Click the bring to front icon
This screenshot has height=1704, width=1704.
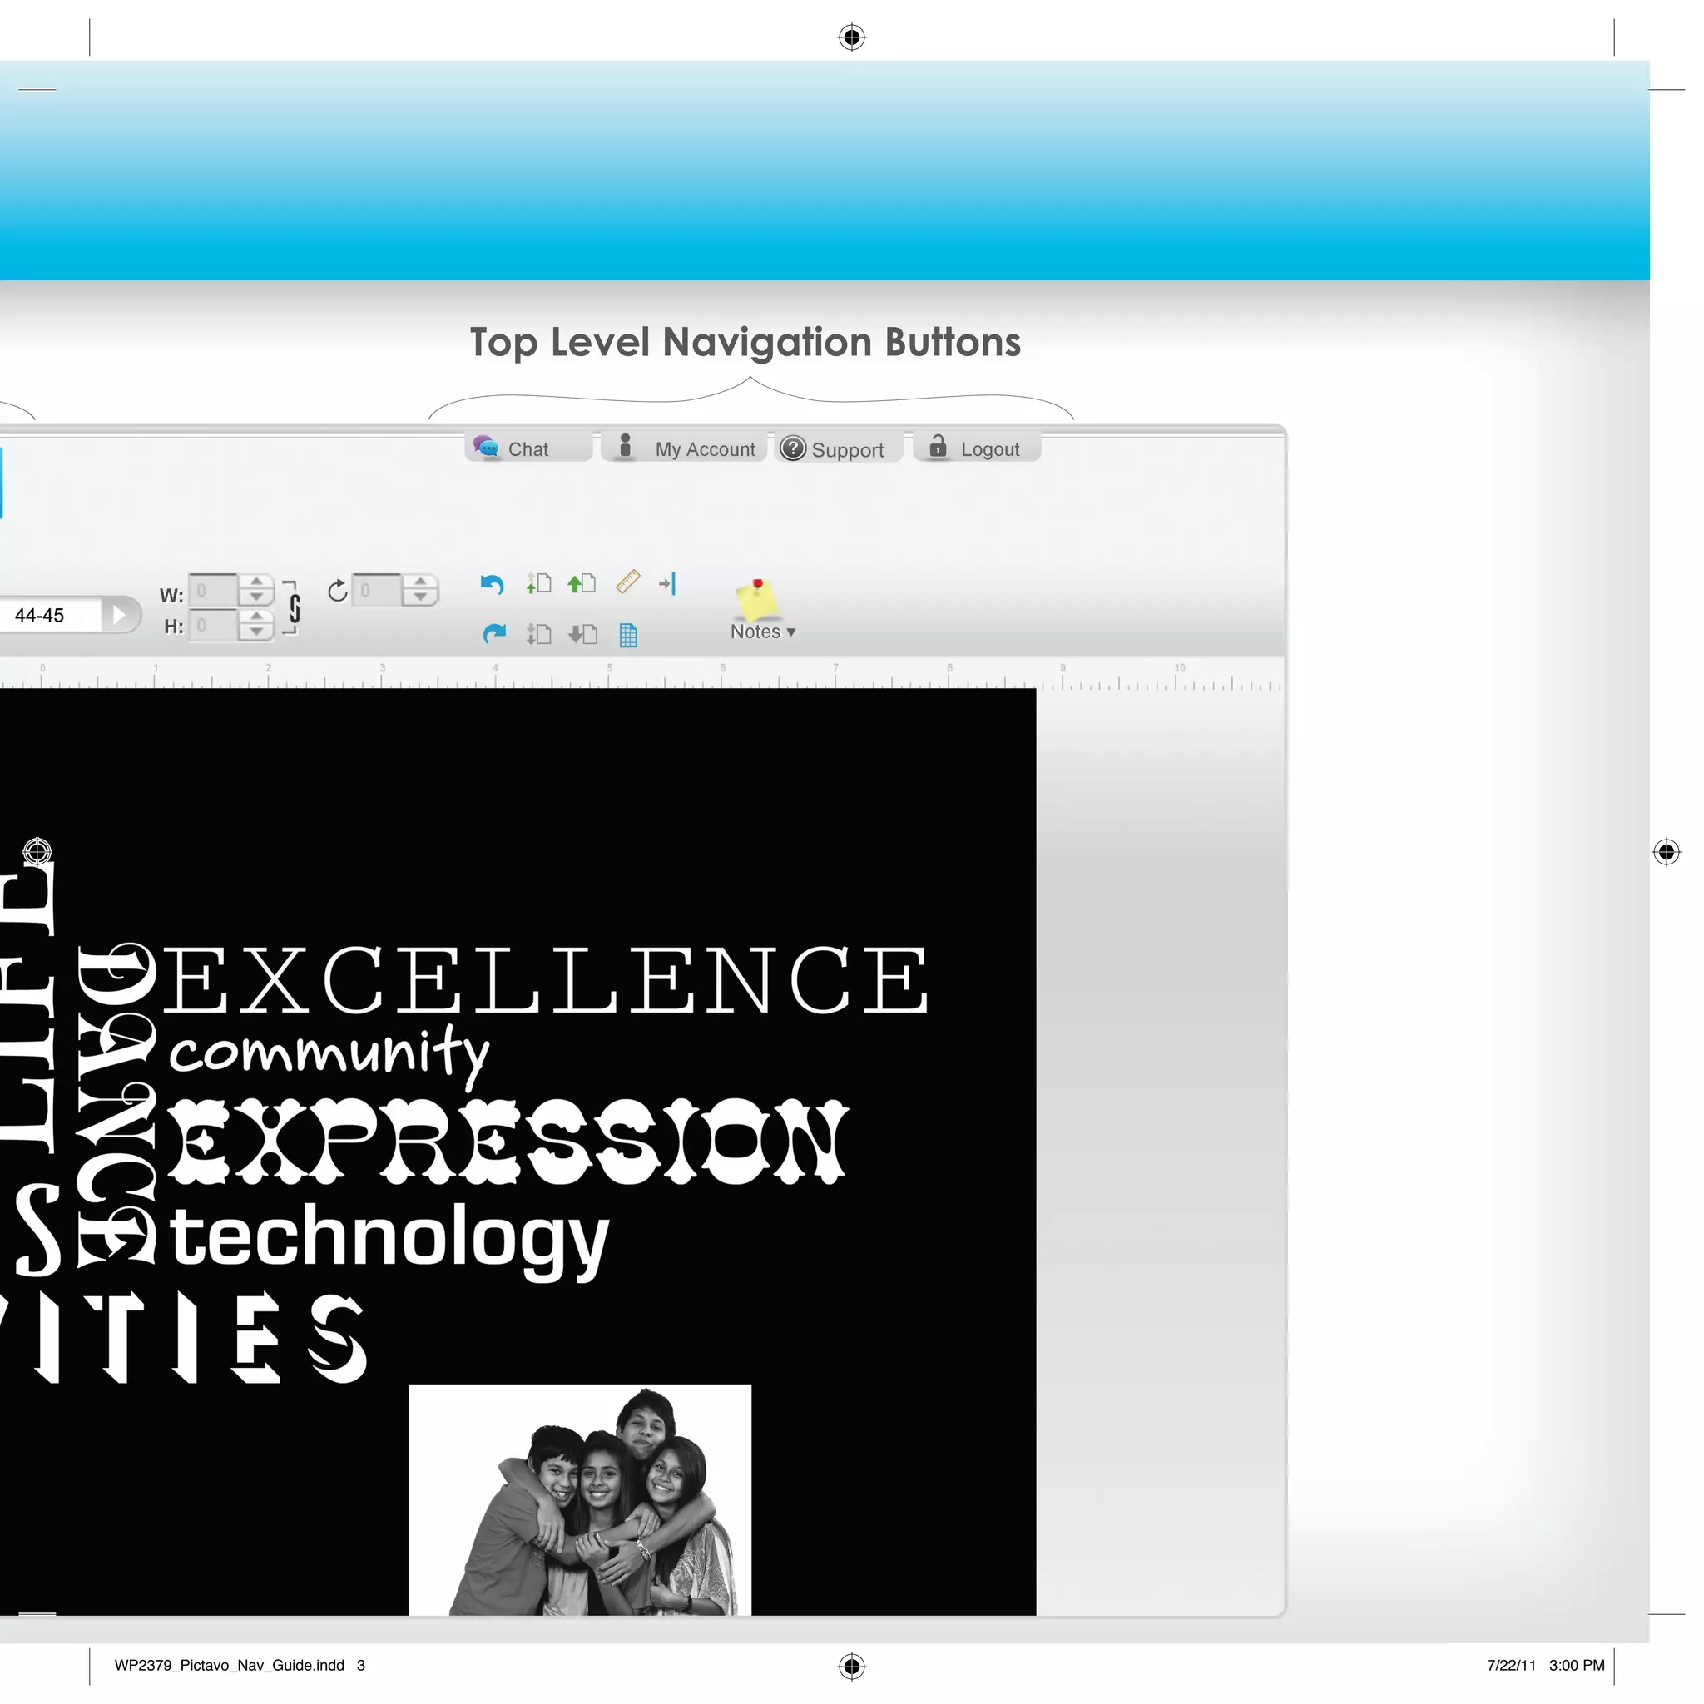pos(582,583)
